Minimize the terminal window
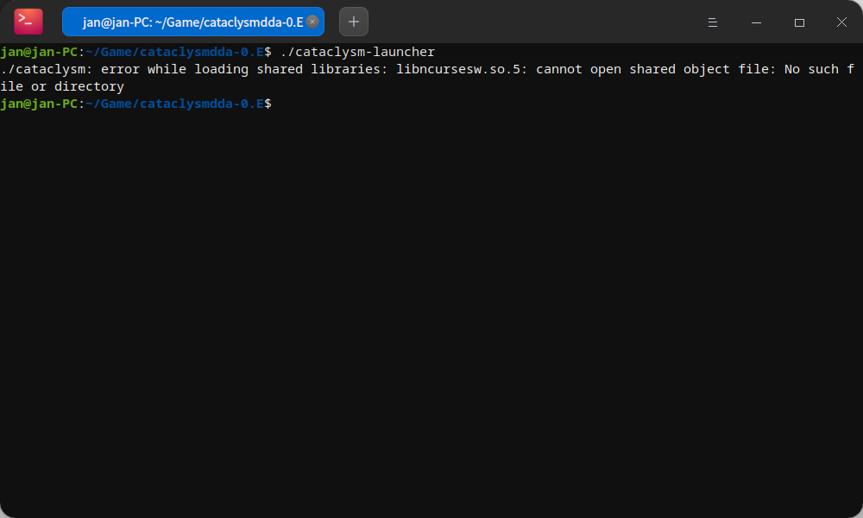Image resolution: width=863 pixels, height=518 pixels. pyautogui.click(x=756, y=22)
